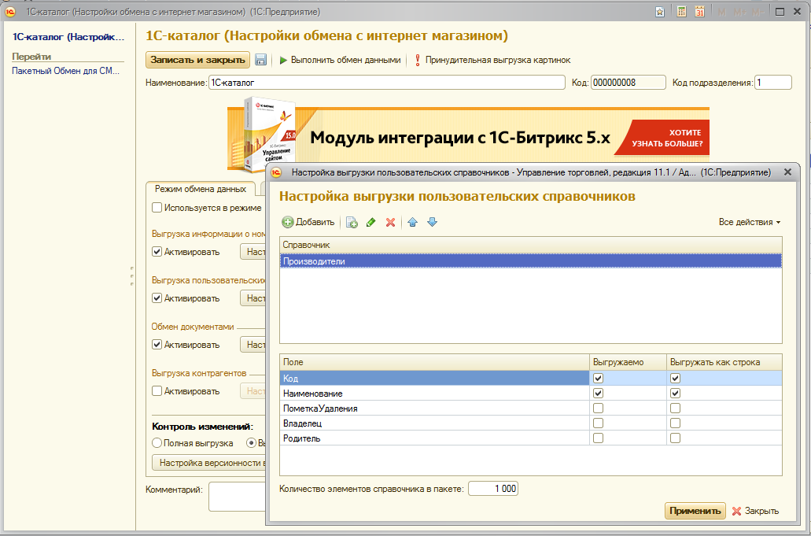Move the entry up with the blue arrow
This screenshot has width=811, height=536.
click(412, 223)
